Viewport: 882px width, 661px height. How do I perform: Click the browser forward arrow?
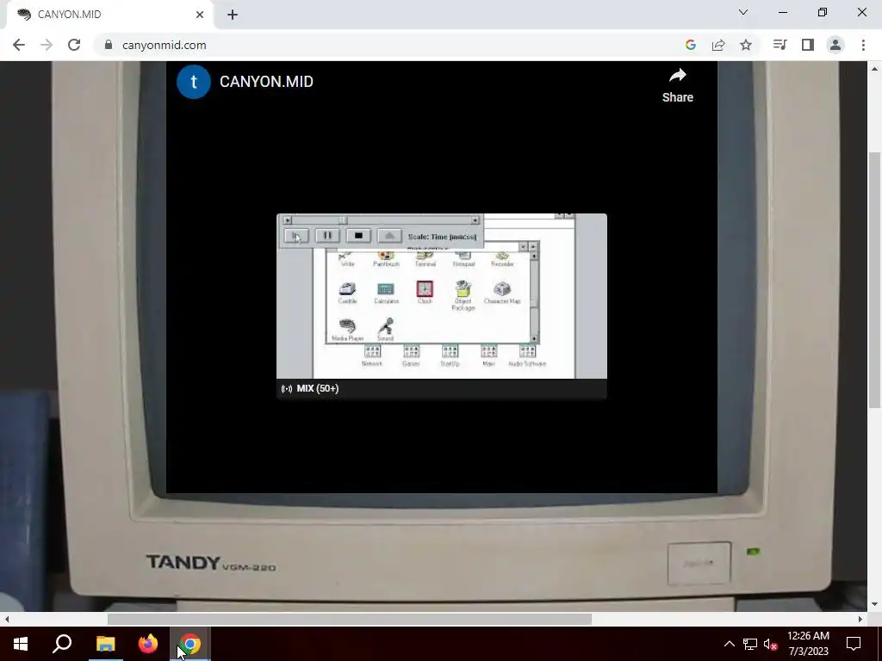tap(47, 45)
